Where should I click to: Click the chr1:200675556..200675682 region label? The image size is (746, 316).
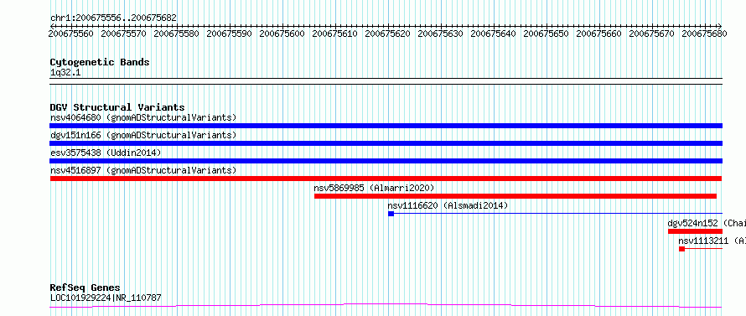[x=113, y=18]
